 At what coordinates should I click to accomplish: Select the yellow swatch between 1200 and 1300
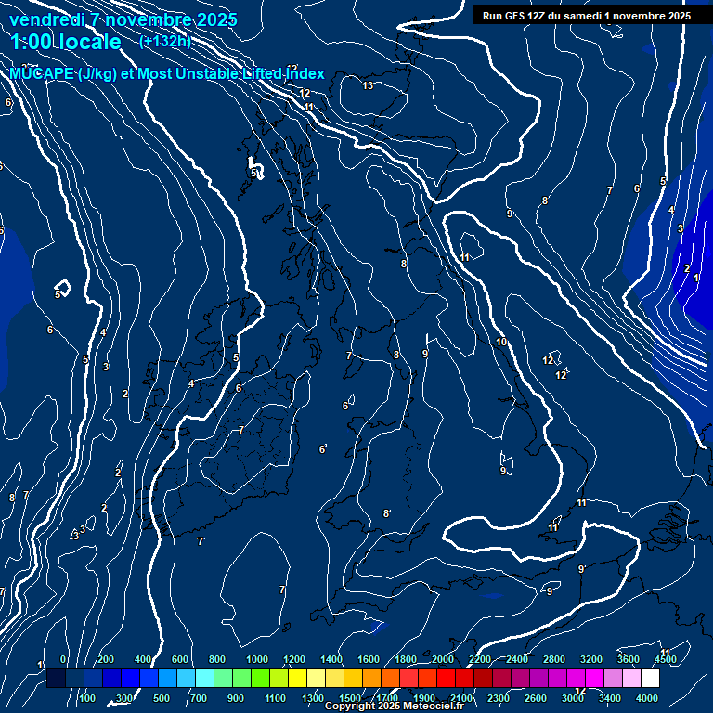(297, 678)
